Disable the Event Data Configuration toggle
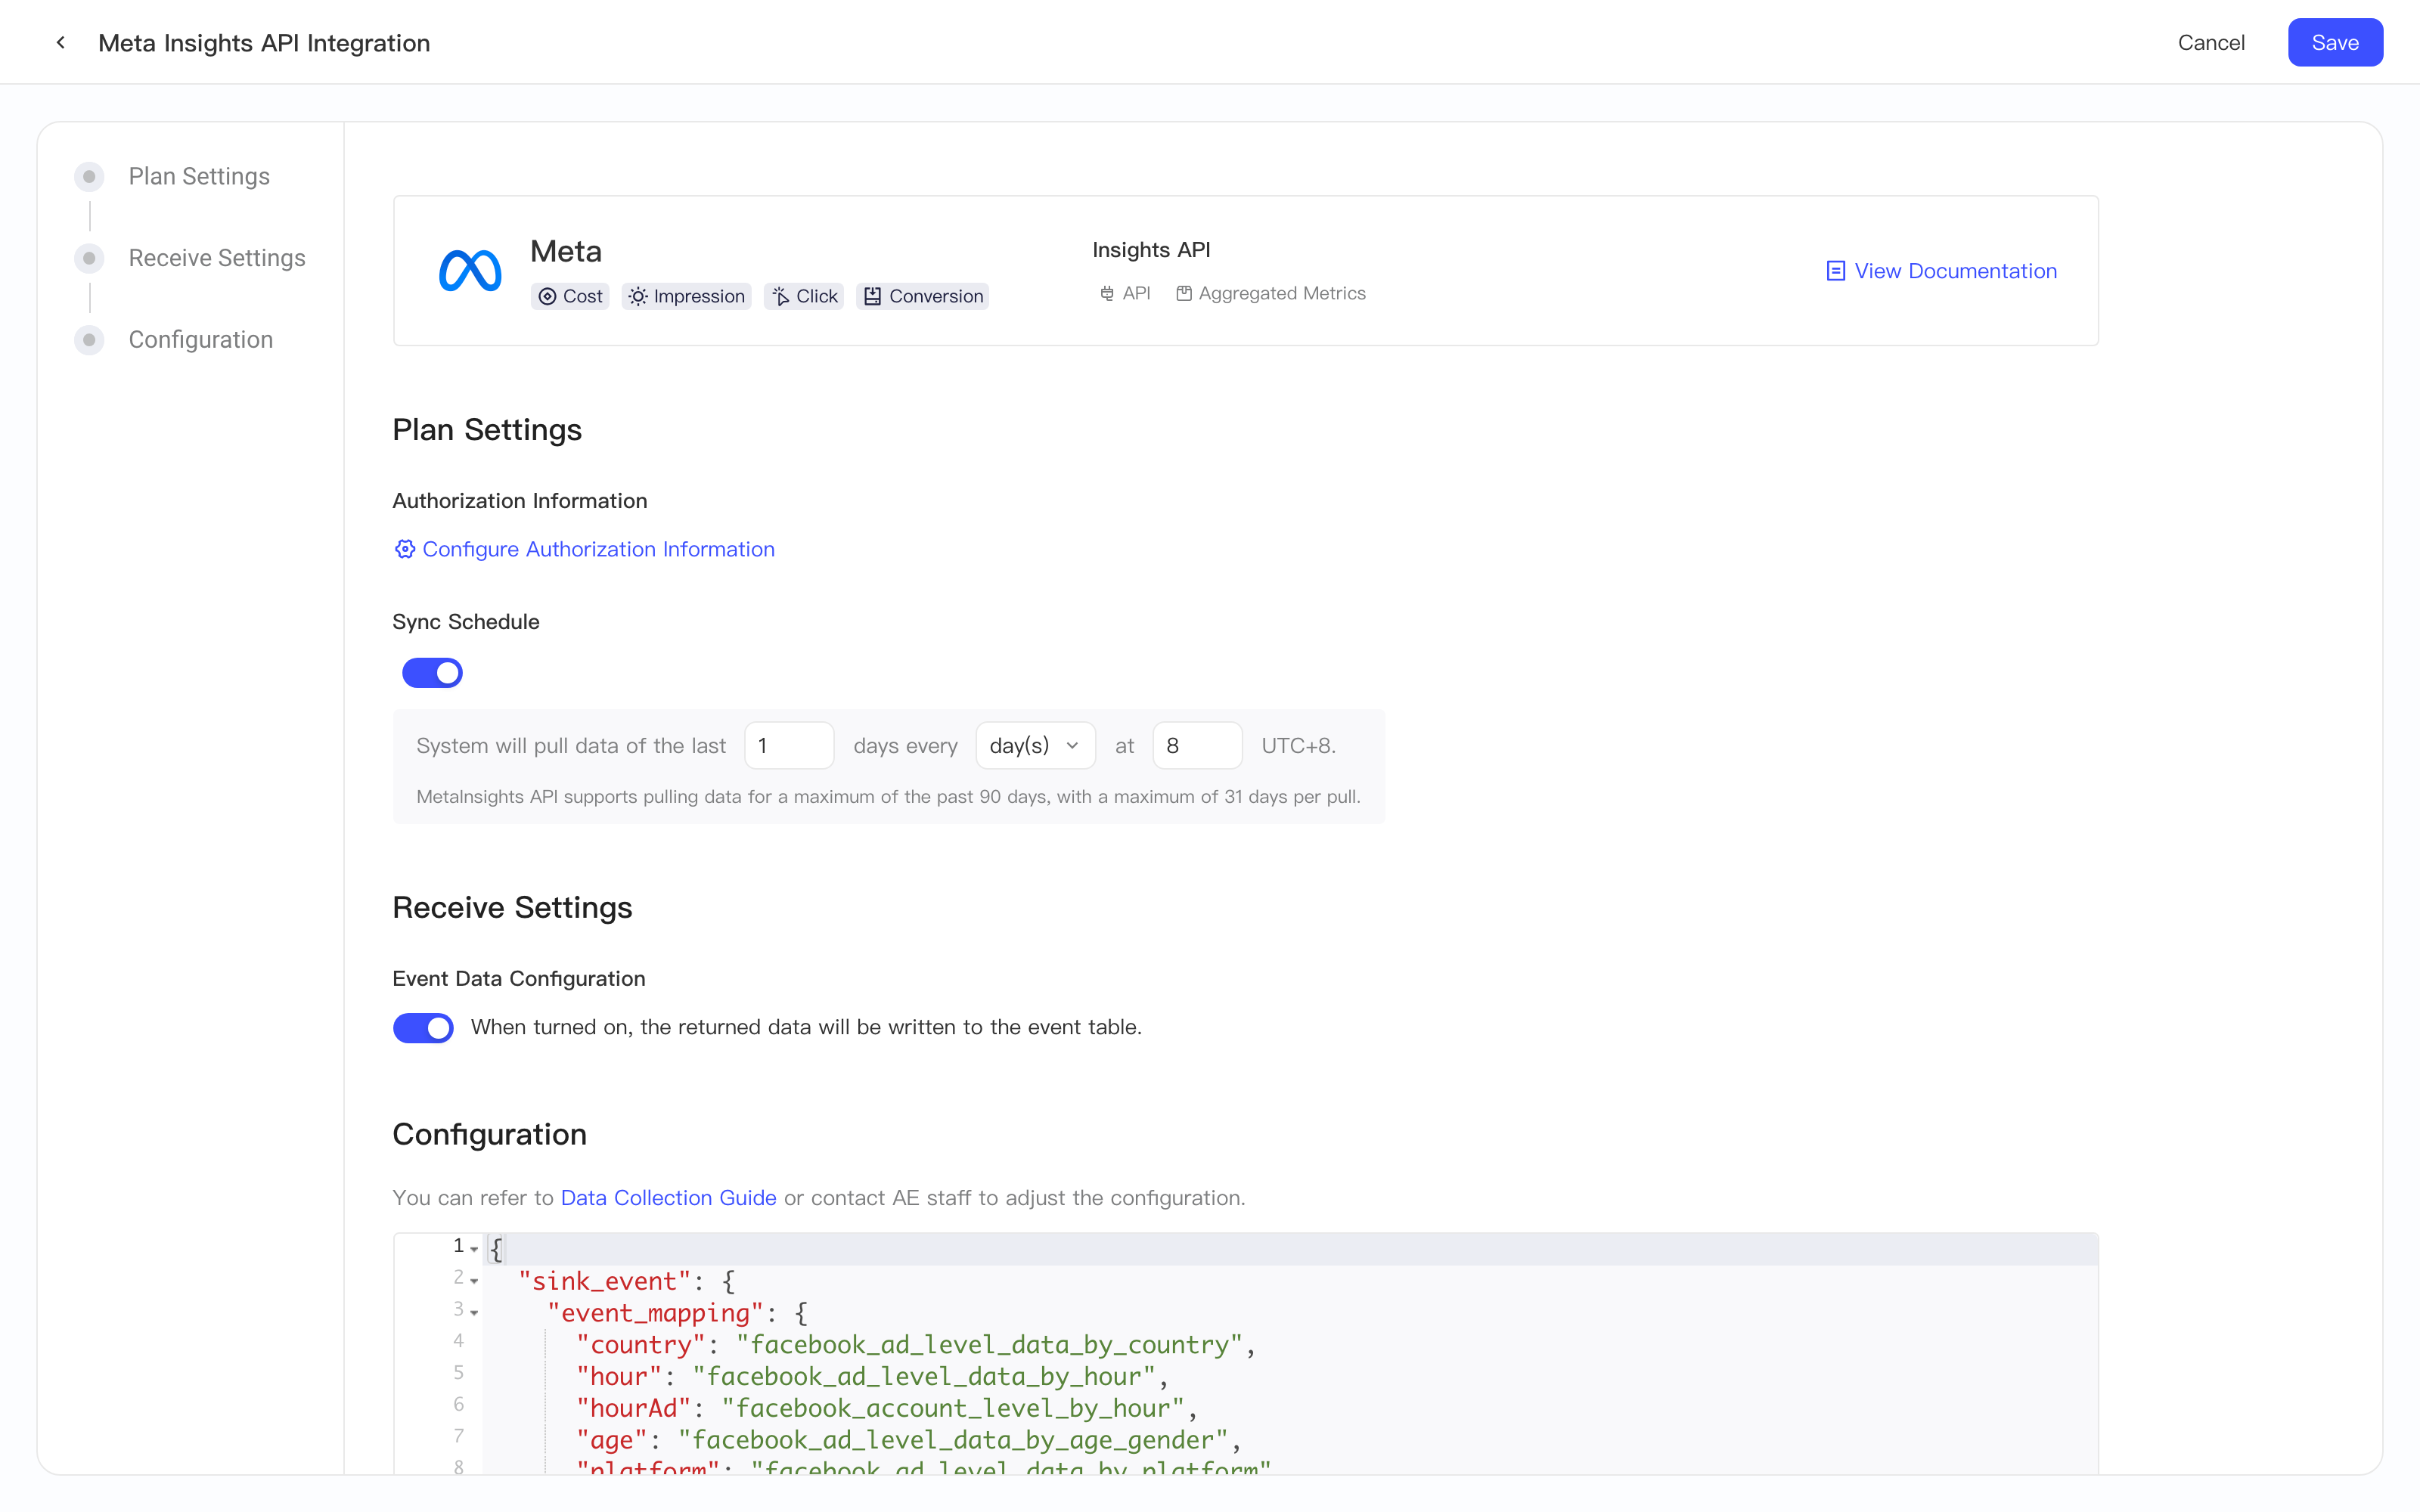Screen dimensions: 2420x1512 click(x=423, y=1028)
